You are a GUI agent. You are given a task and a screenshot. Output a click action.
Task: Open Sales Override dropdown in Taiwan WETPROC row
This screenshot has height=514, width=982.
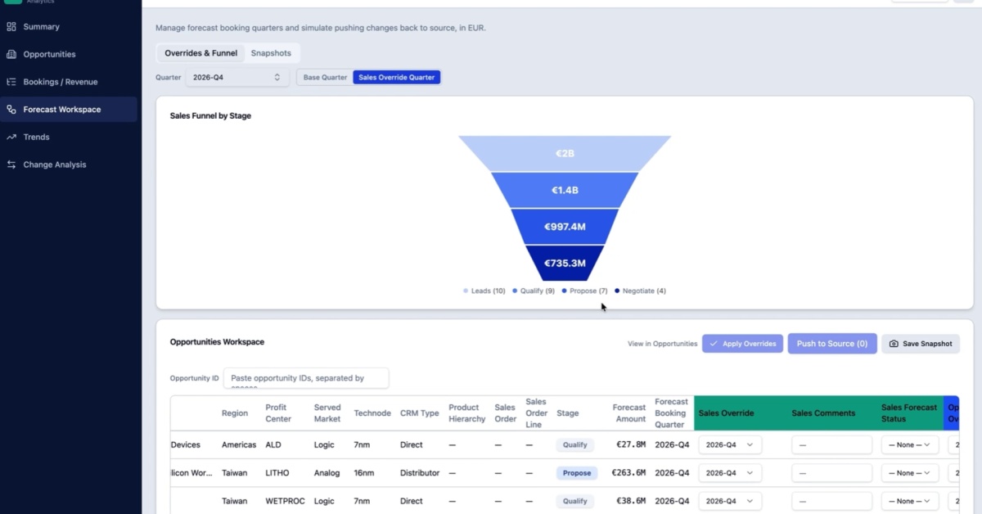pyautogui.click(x=730, y=501)
